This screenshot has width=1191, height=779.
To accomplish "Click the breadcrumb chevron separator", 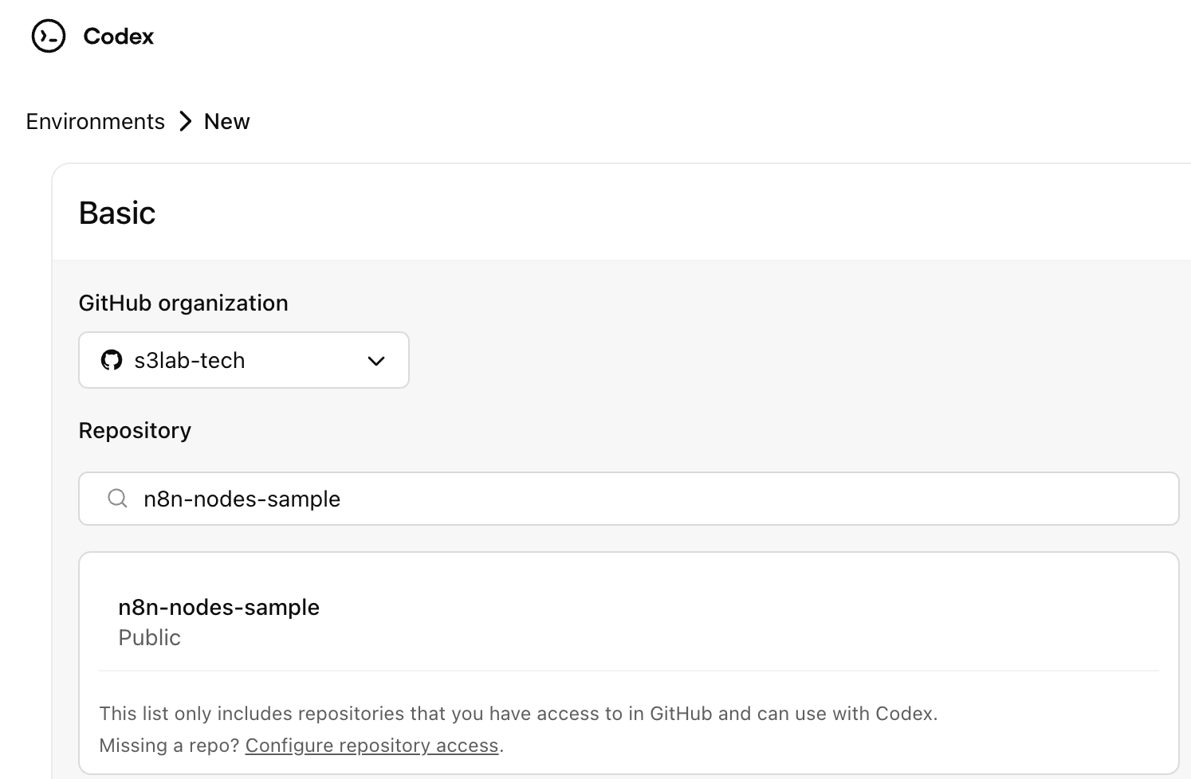I will coord(185,121).
